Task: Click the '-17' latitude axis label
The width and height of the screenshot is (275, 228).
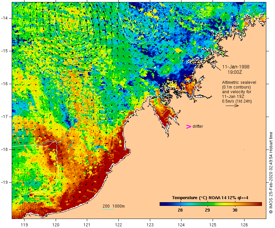Action: tap(4, 117)
